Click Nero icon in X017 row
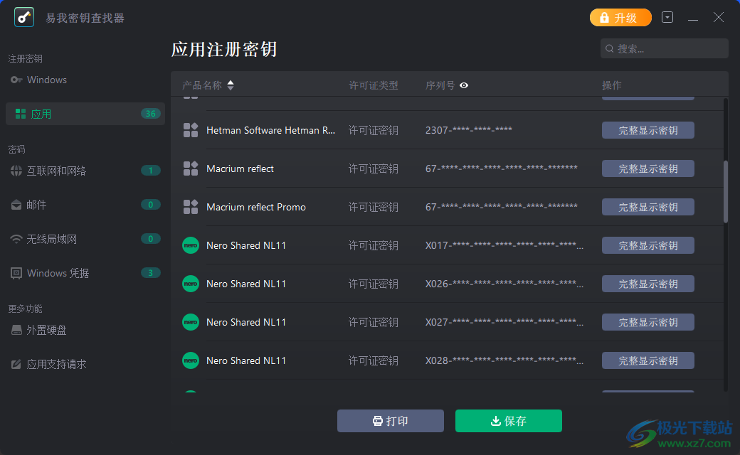The height and width of the screenshot is (455, 740). pyautogui.click(x=191, y=245)
